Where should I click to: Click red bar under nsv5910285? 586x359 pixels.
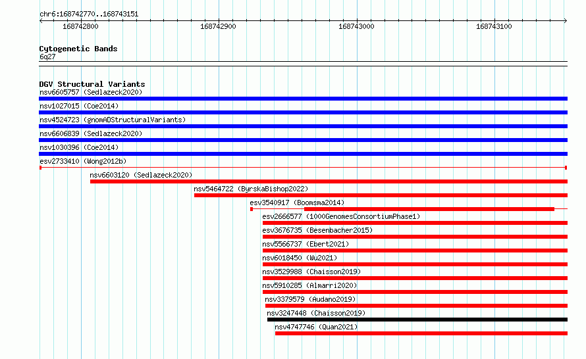pos(415,292)
